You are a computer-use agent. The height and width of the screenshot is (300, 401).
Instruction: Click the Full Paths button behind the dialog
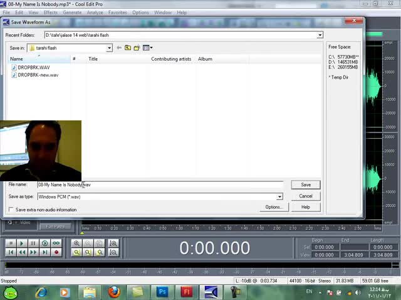click(55, 226)
